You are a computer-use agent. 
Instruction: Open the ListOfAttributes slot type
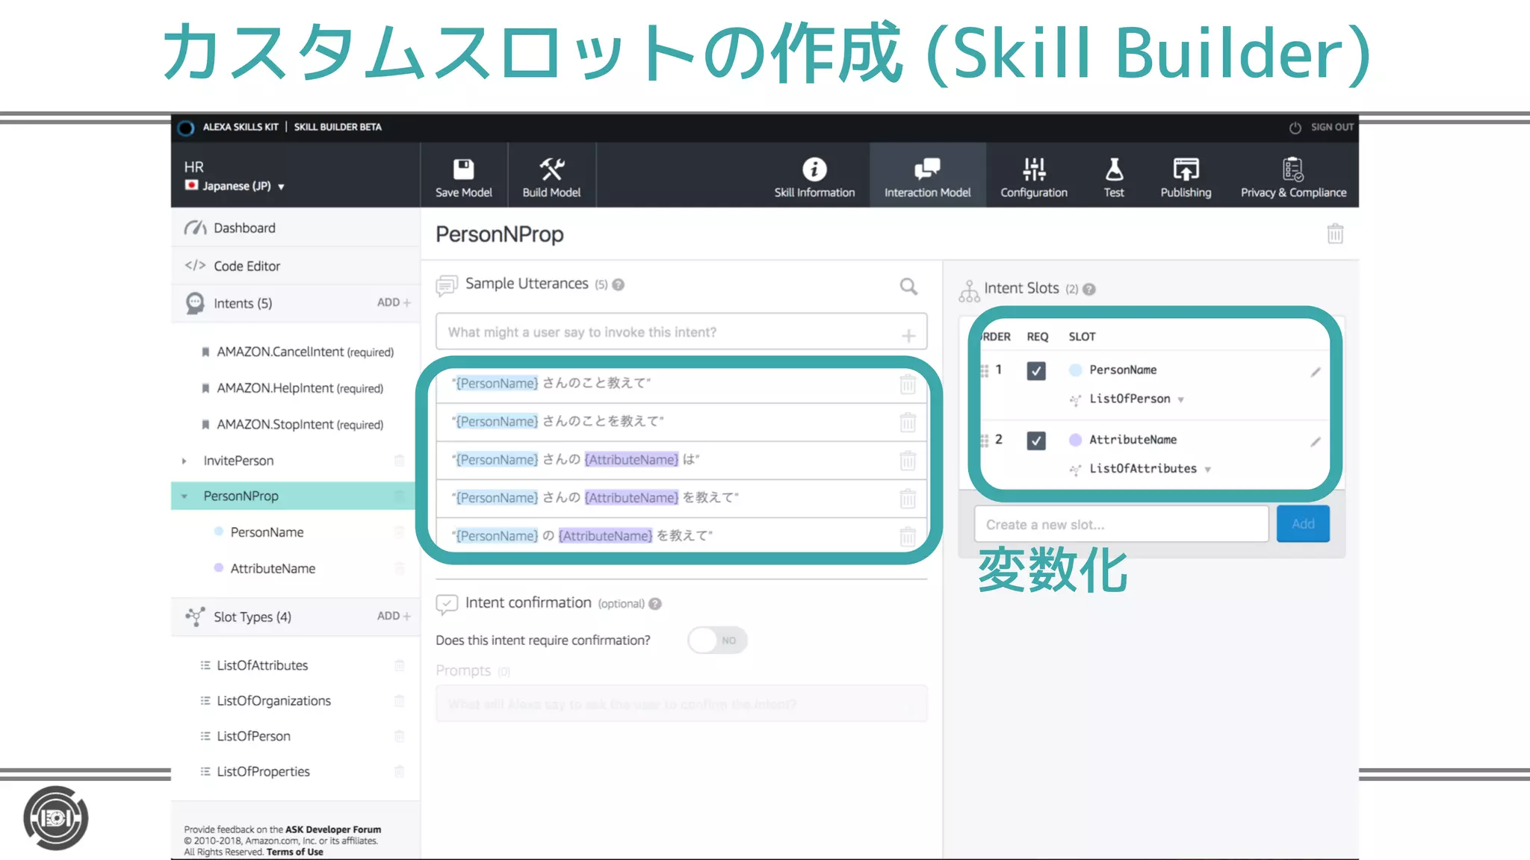pos(262,665)
